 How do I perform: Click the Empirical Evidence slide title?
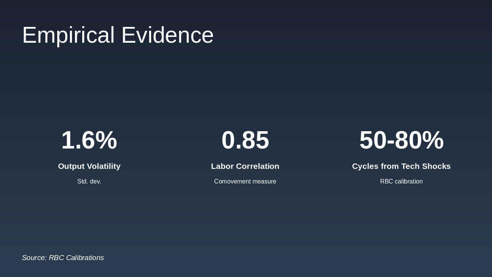pos(118,35)
